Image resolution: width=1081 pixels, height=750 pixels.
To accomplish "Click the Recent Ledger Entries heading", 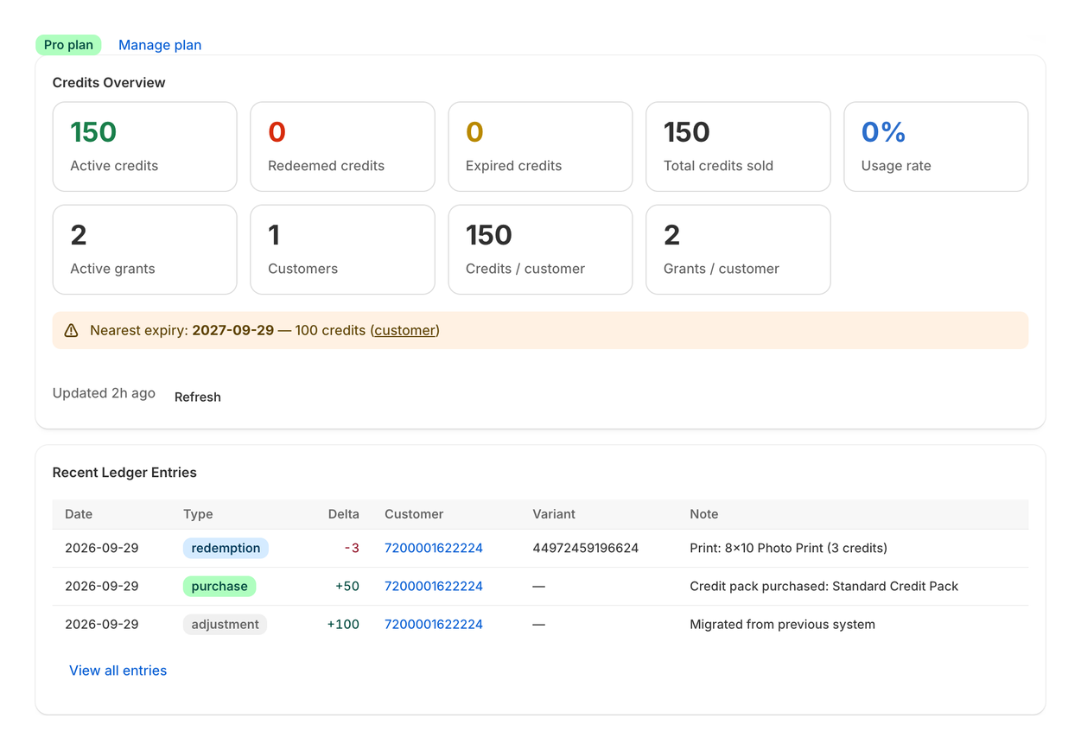I will click(124, 473).
